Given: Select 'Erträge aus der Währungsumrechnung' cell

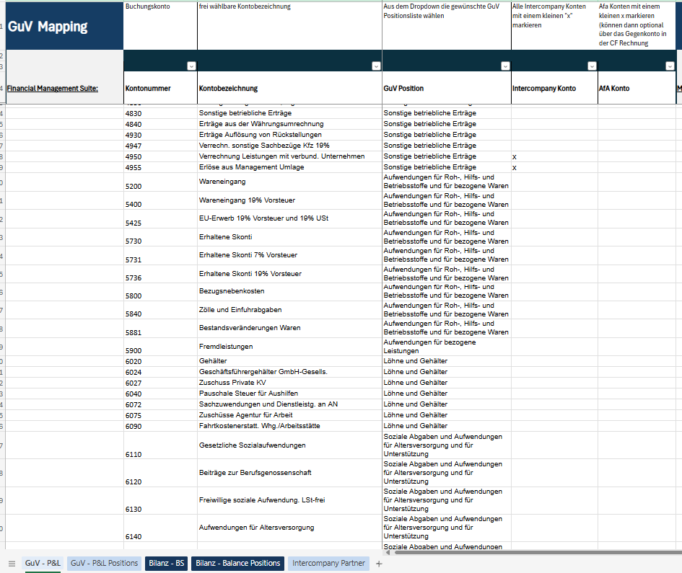Looking at the screenshot, I should [x=289, y=124].
